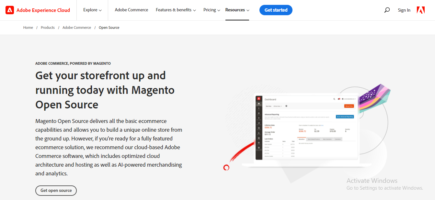This screenshot has width=435, height=200.
Task: Click the Get open source button
Action: click(x=56, y=191)
